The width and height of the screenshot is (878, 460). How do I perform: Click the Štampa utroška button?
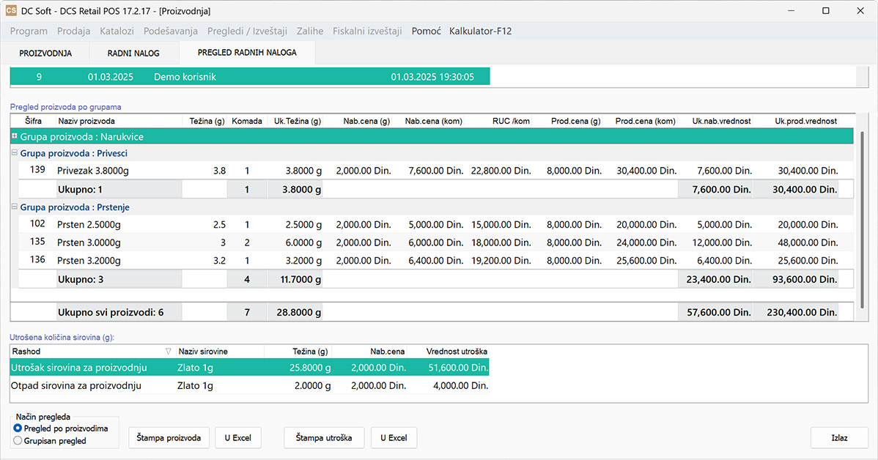[x=324, y=438]
